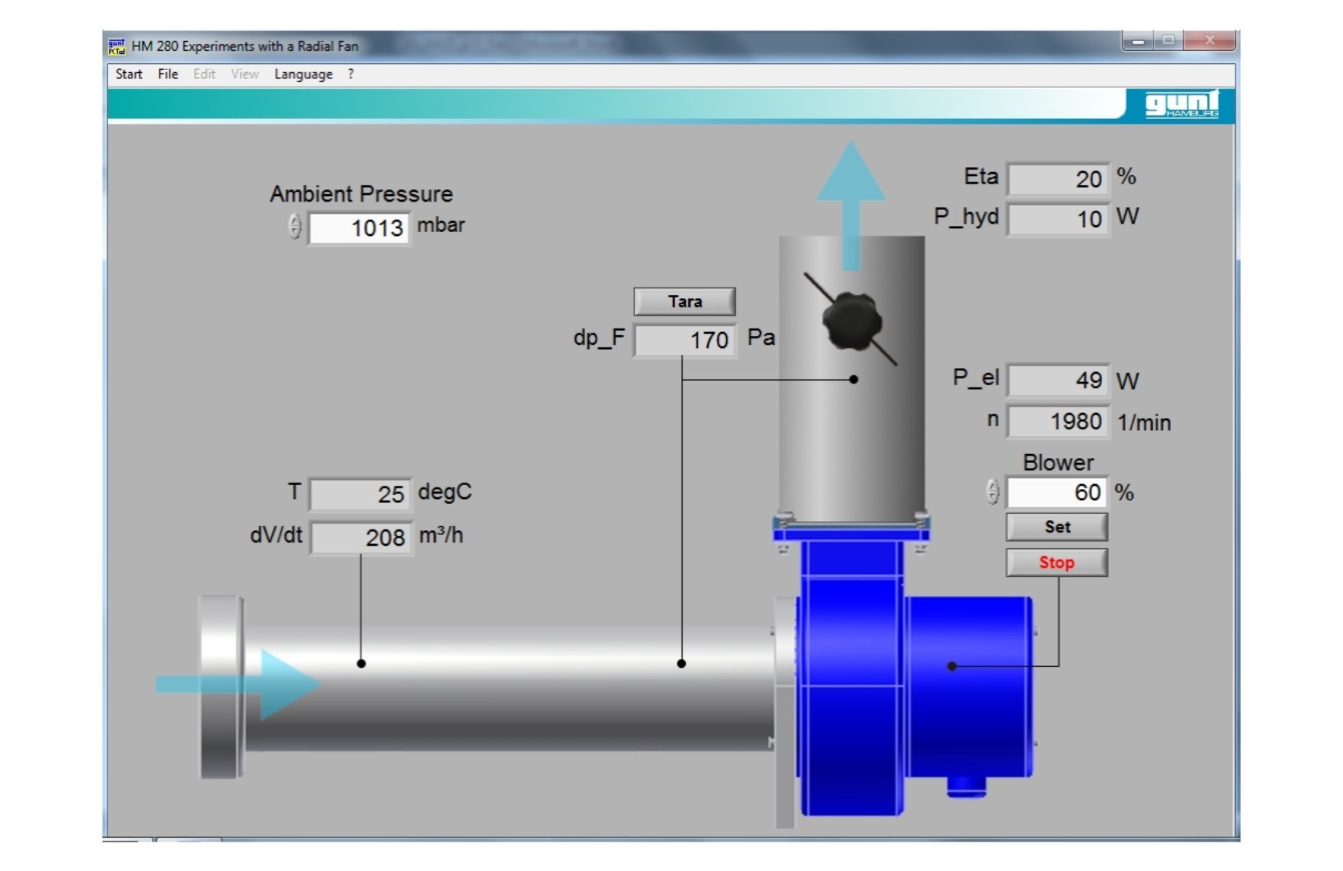This screenshot has width=1343, height=871.
Task: Click the 1/min unit label
Action: pos(1144,423)
